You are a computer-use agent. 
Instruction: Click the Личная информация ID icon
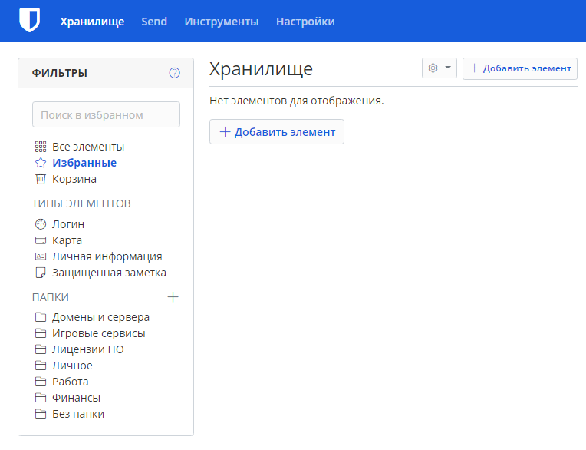(x=41, y=256)
